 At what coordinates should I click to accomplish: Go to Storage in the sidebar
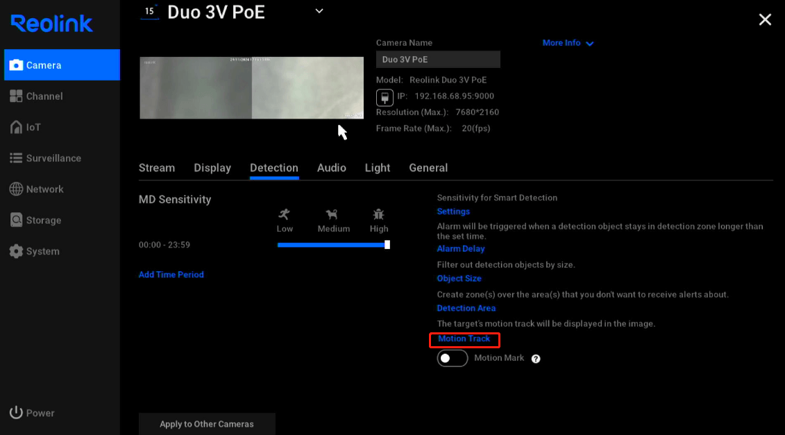[62, 220]
